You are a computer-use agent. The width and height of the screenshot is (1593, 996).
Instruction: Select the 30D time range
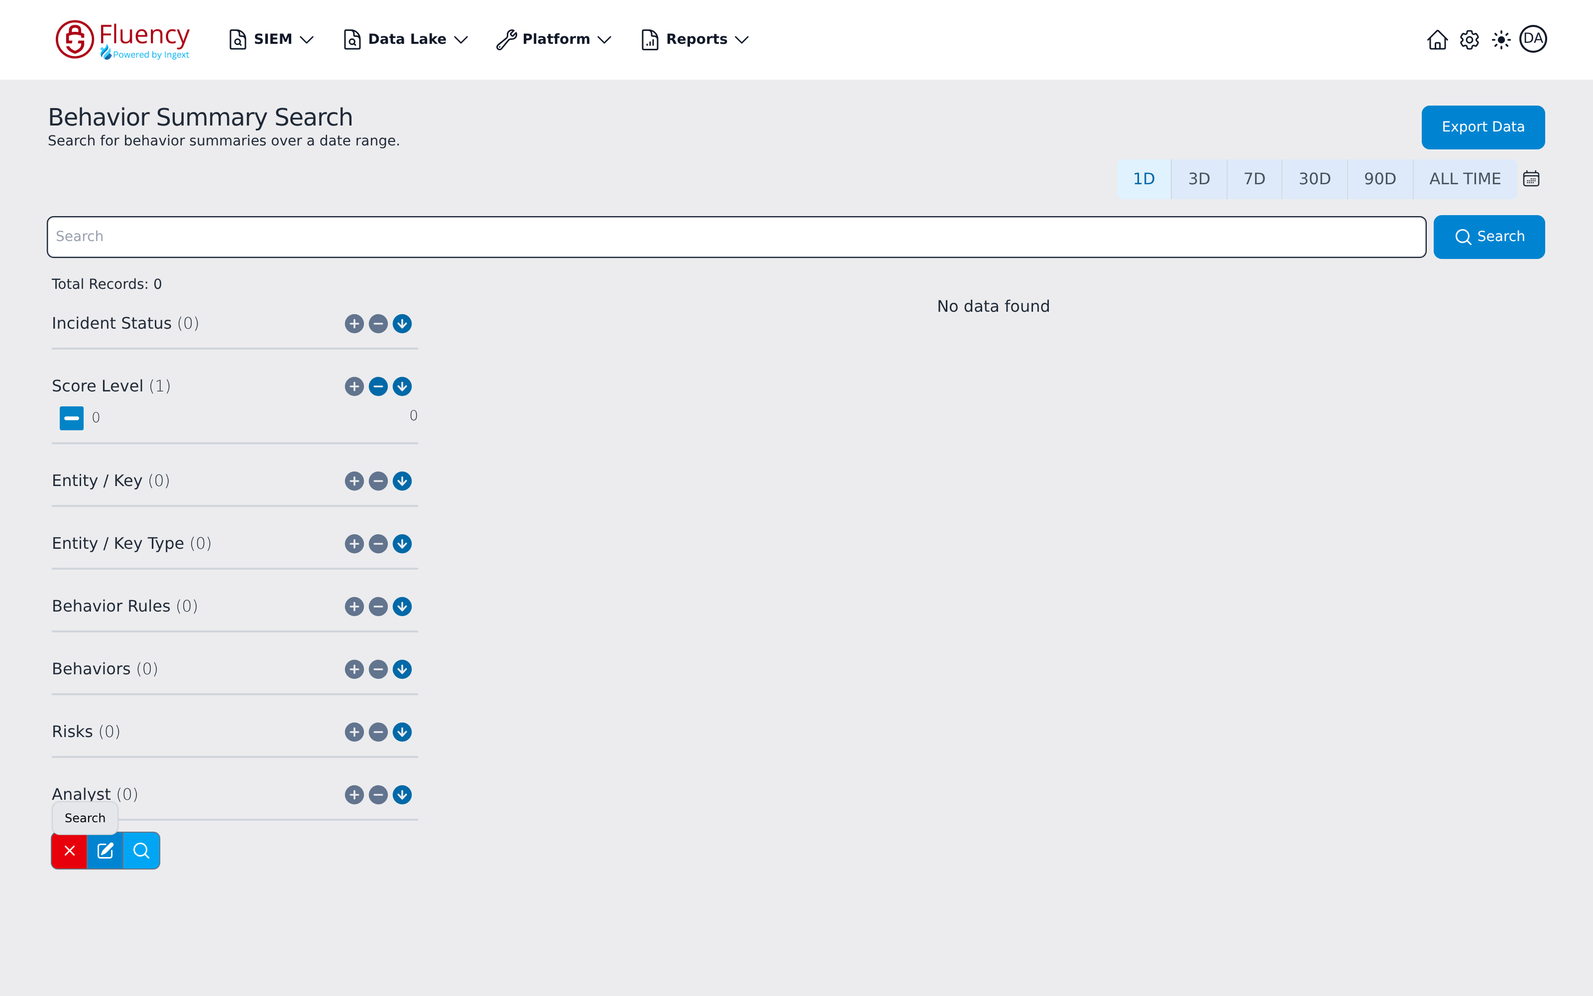coord(1315,178)
